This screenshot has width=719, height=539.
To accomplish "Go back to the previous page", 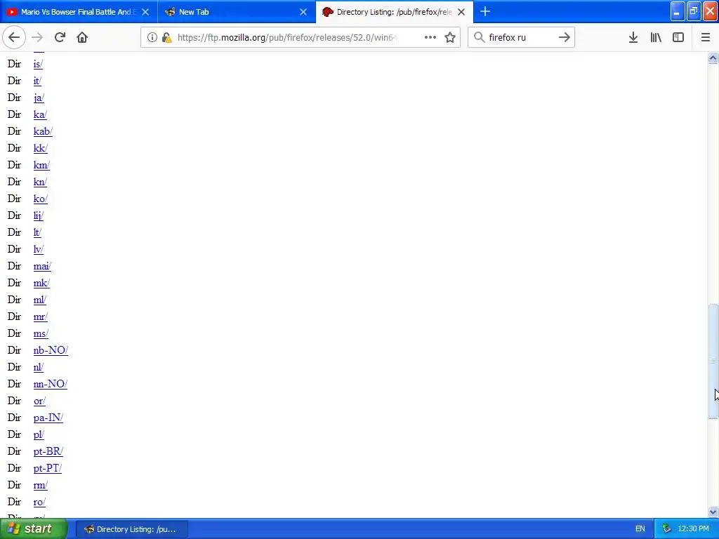I will [x=14, y=37].
